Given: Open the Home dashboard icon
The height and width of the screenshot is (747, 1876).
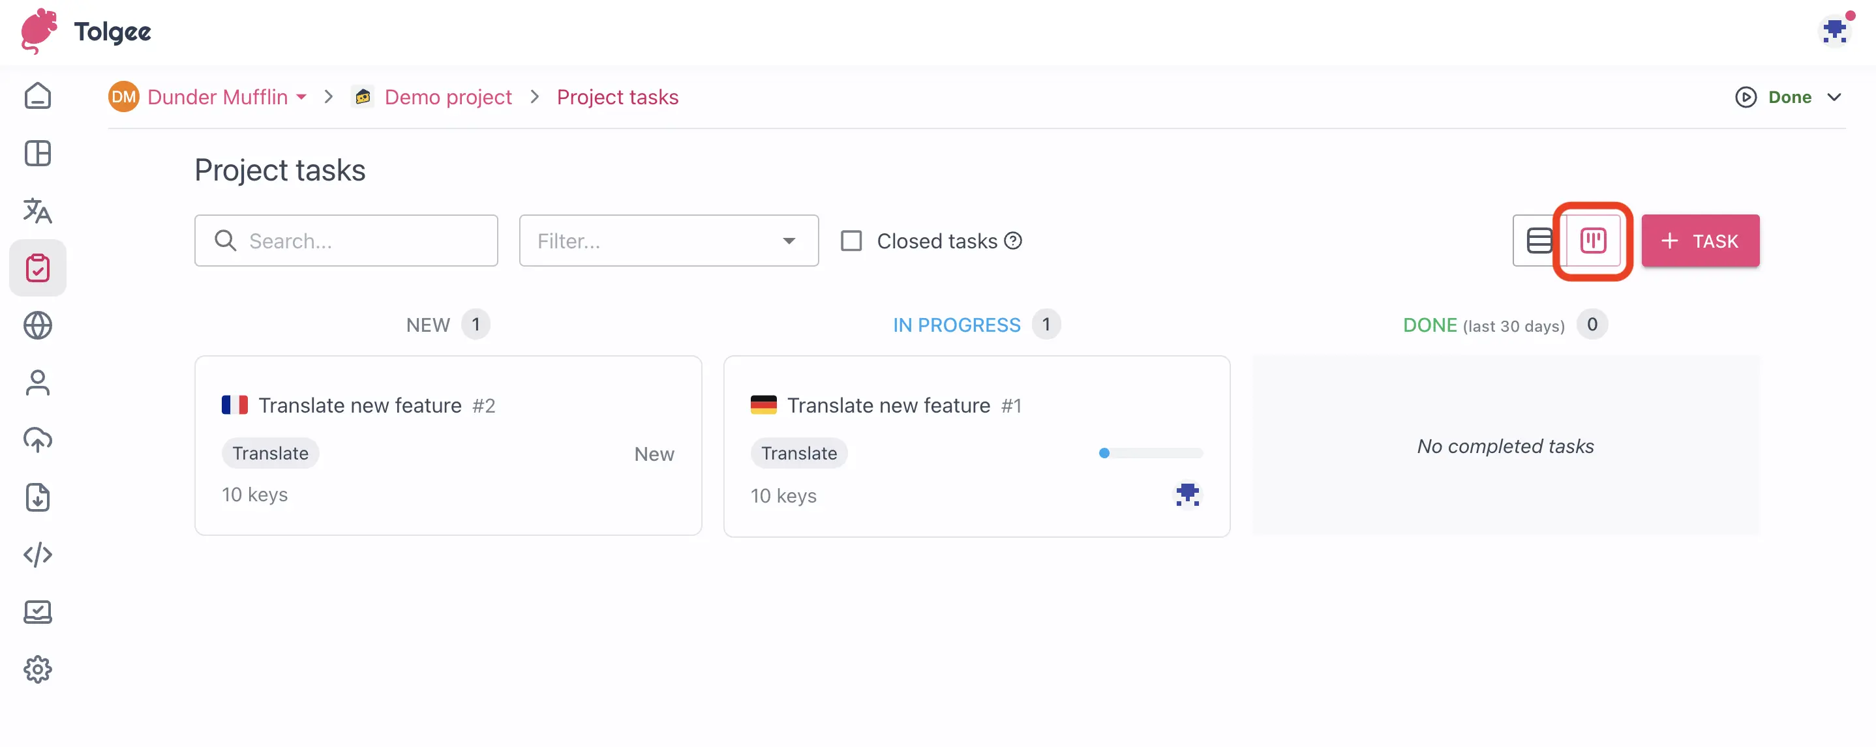Looking at the screenshot, I should click(37, 95).
